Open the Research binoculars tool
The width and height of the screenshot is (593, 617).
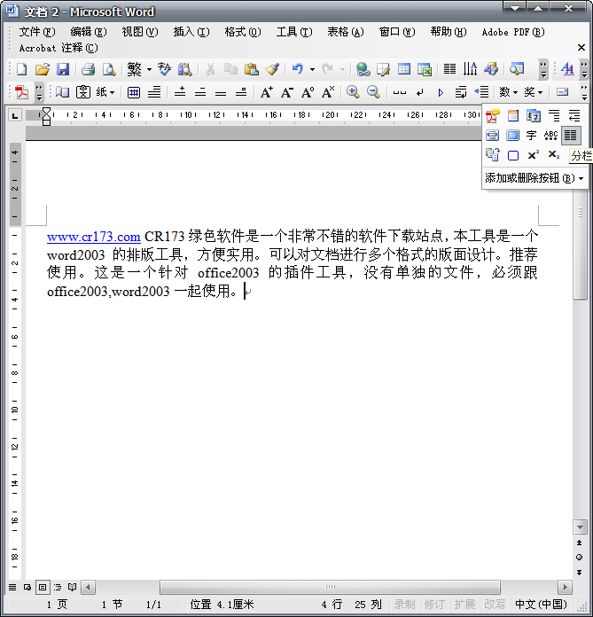click(x=184, y=69)
